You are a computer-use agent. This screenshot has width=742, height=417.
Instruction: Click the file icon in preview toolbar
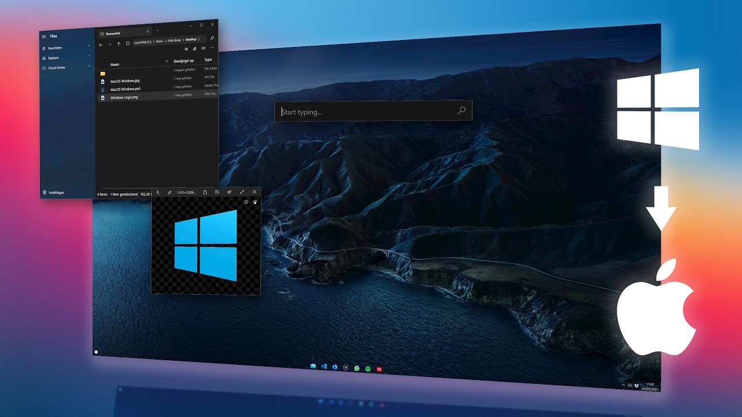pos(205,192)
